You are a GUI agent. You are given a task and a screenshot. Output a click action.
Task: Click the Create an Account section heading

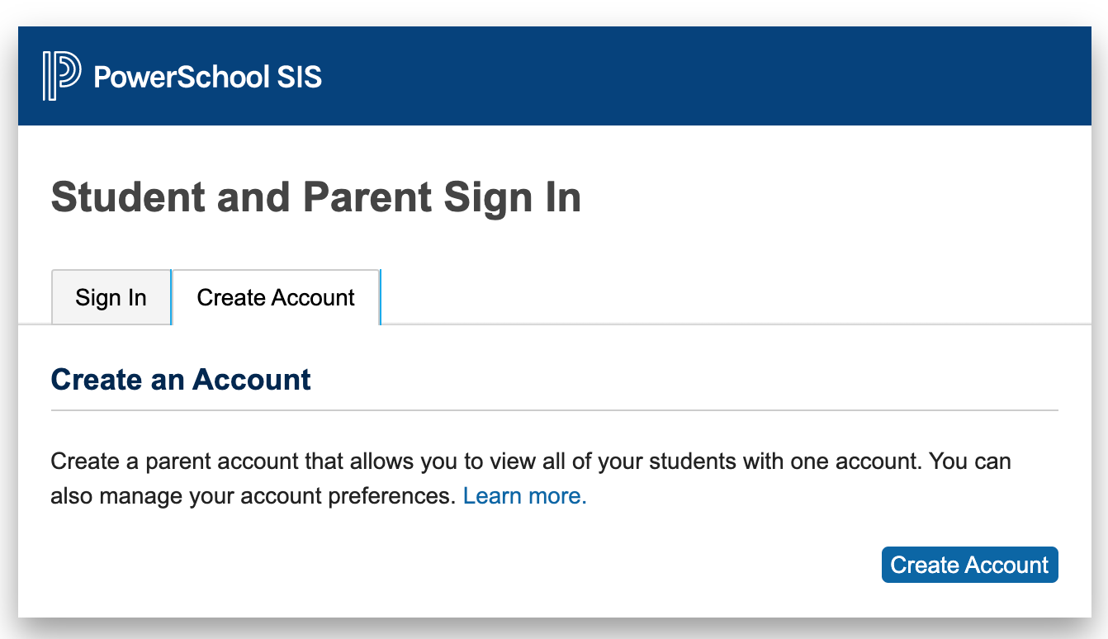pos(181,380)
